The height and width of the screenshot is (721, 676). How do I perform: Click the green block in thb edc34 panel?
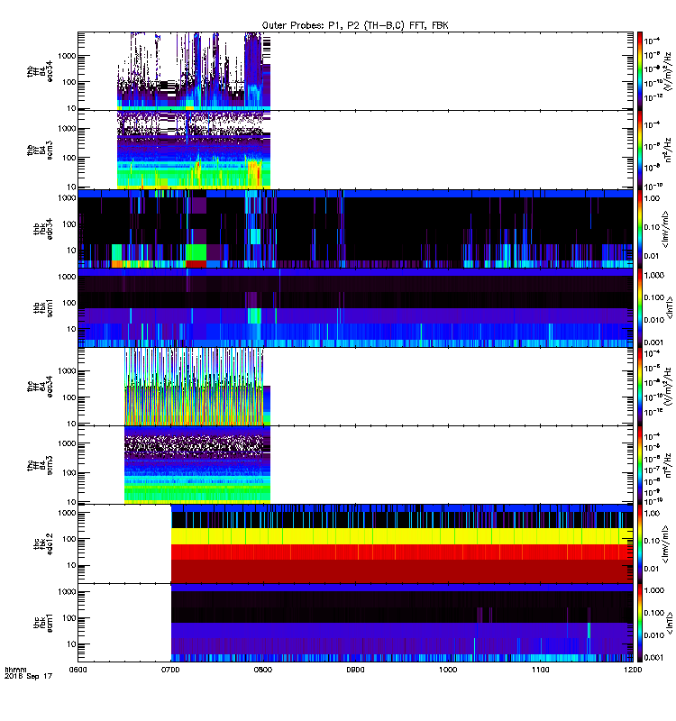196,252
